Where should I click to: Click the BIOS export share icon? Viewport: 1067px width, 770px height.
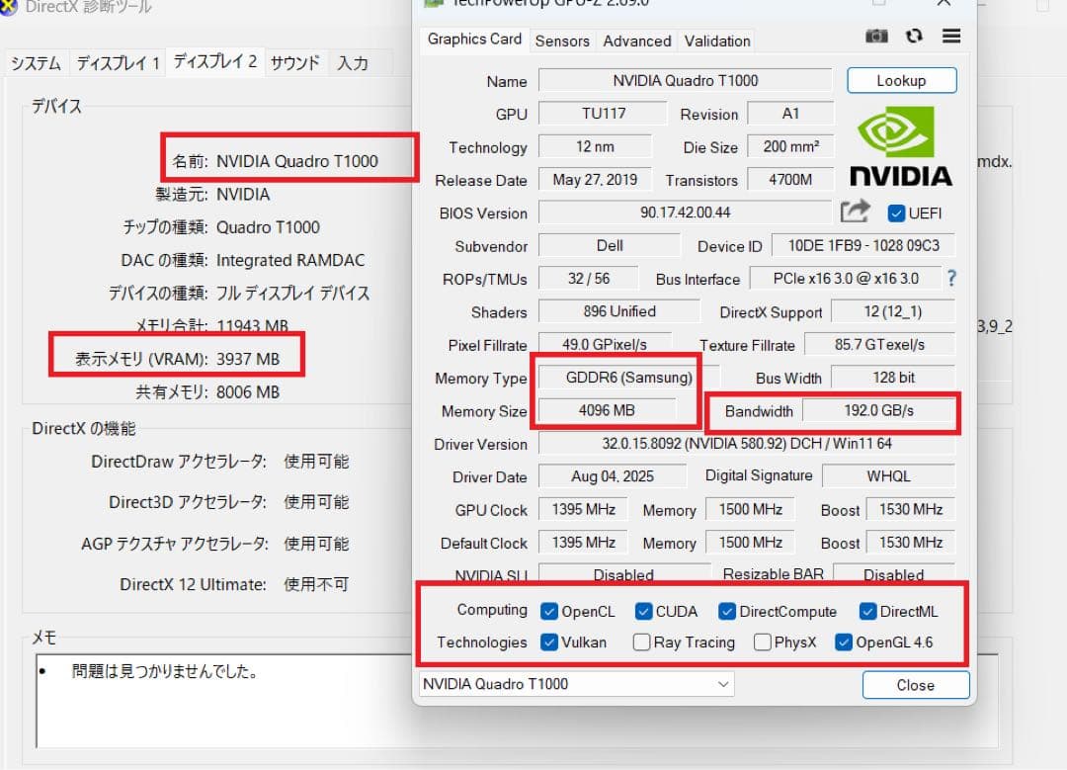856,212
